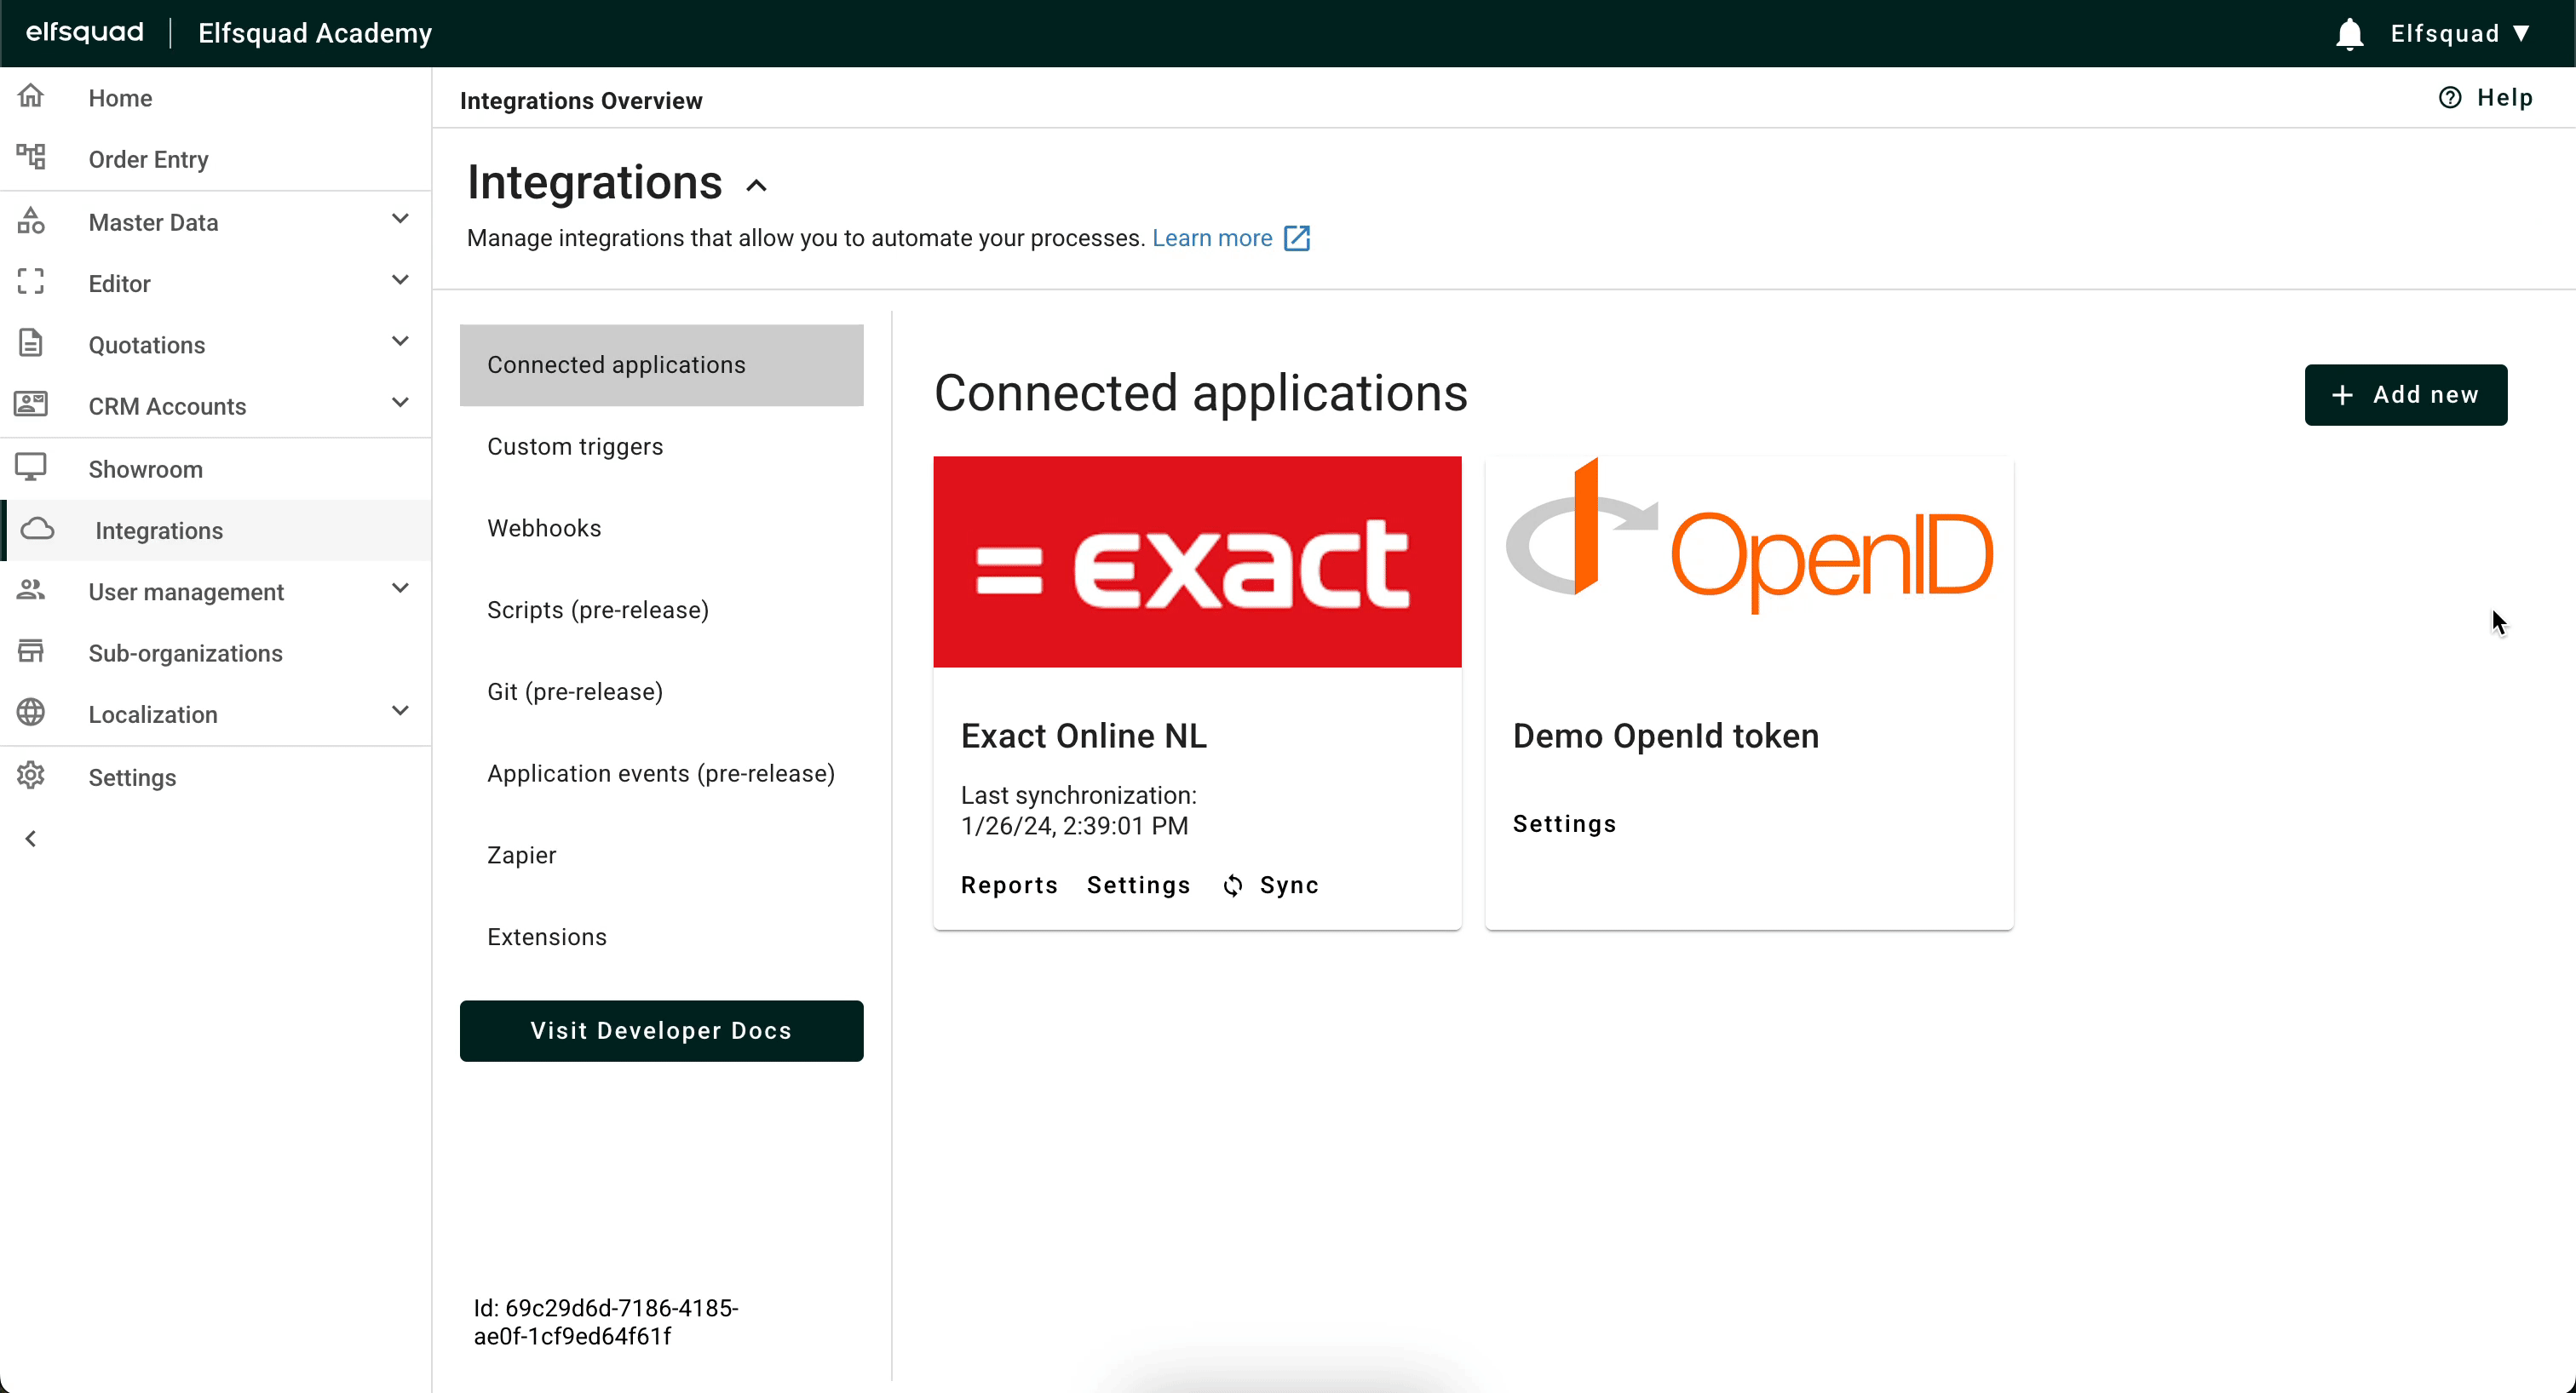This screenshot has width=2576, height=1393.
Task: Click the Editor frame icon
Action: click(31, 282)
